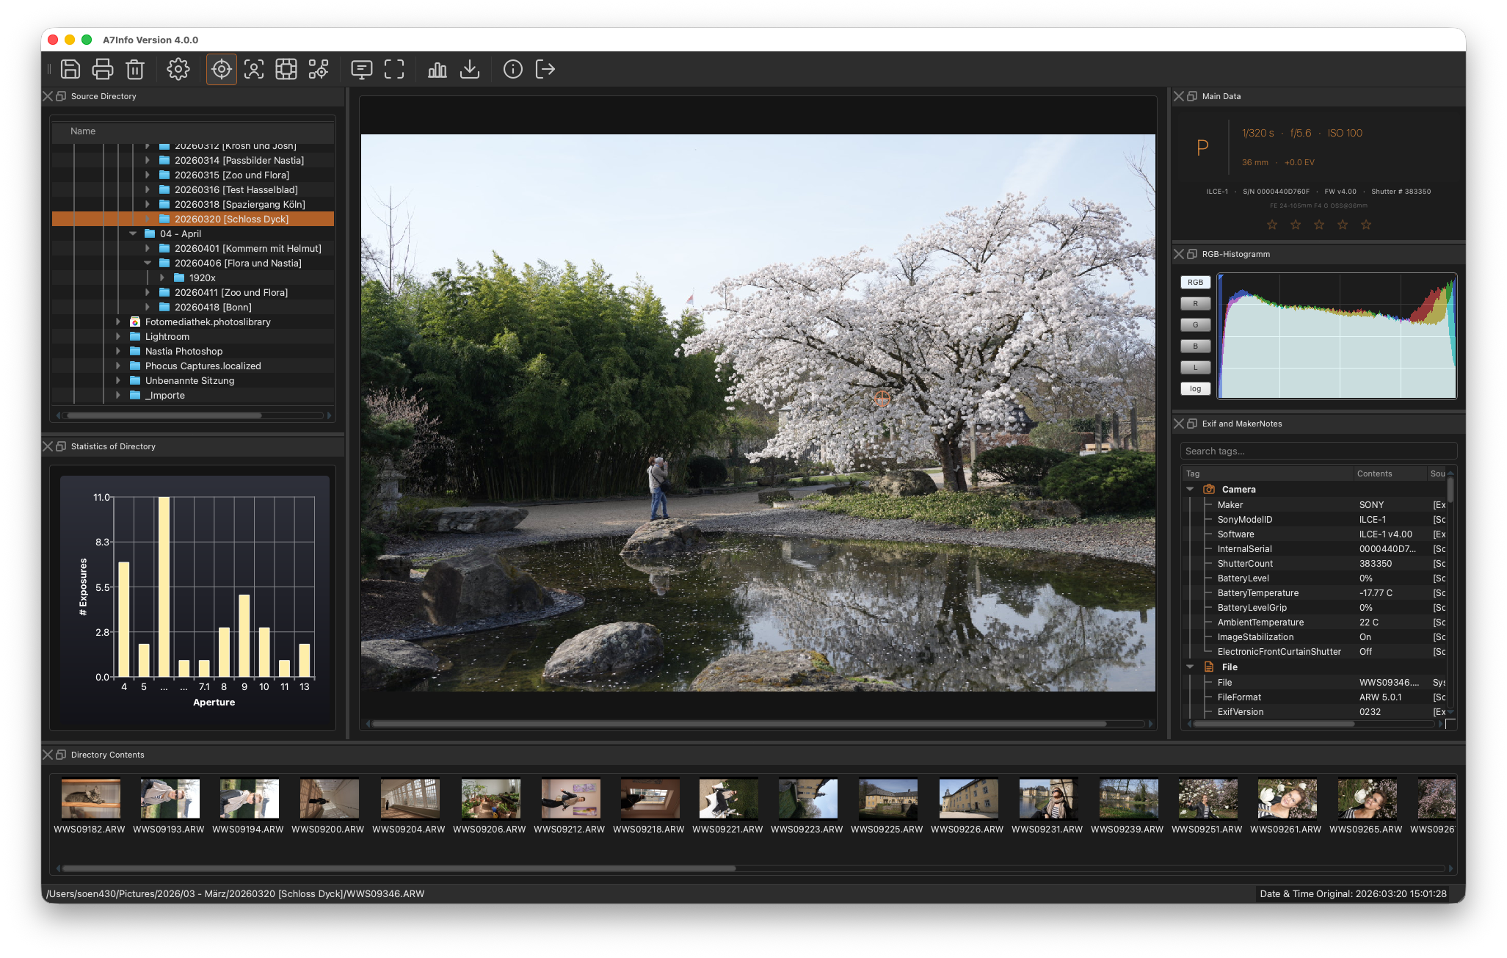Select the 20260418 [Bonn] folder
1507x958 pixels.
213,307
